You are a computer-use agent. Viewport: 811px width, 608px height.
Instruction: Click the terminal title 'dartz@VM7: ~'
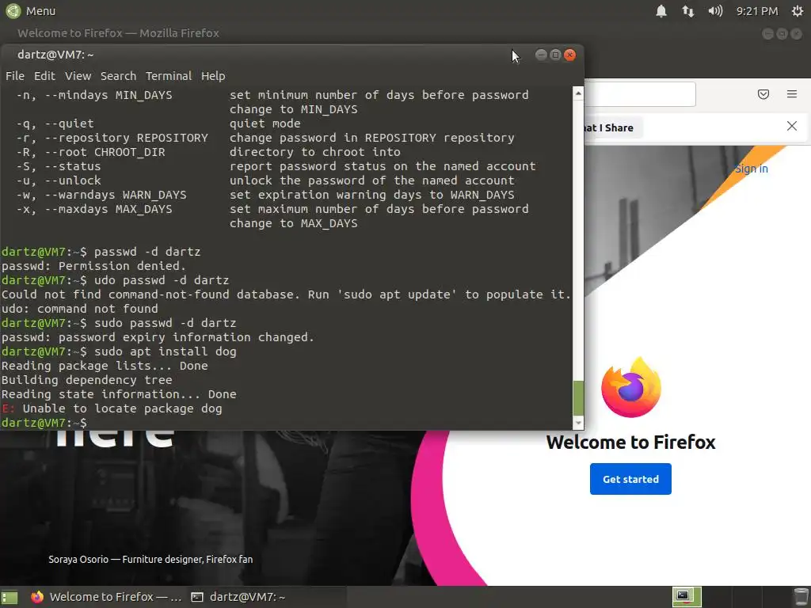pyautogui.click(x=56, y=55)
